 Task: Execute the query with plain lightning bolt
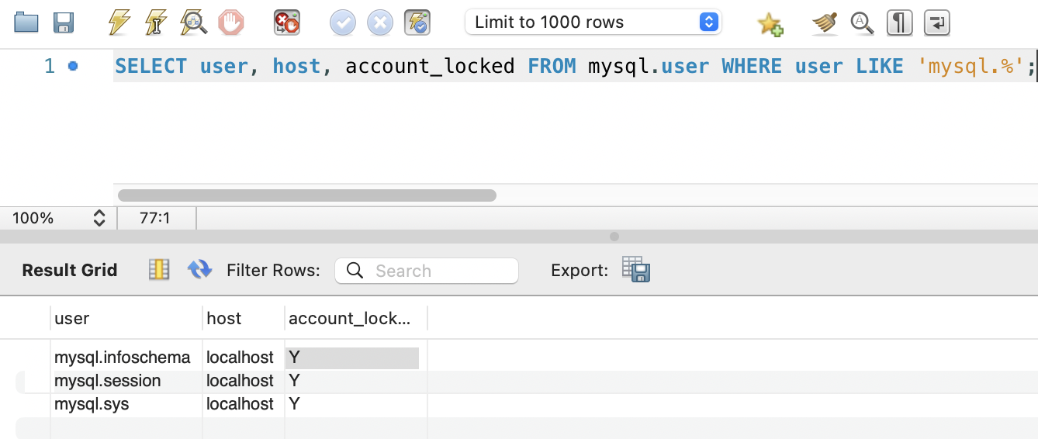[119, 22]
